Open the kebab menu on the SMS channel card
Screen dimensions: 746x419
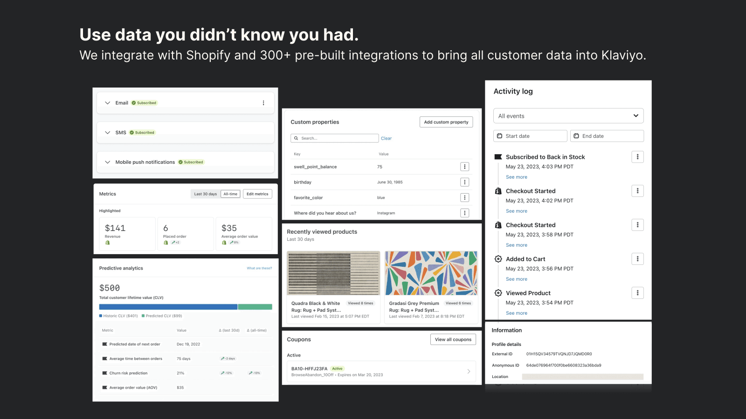point(263,132)
